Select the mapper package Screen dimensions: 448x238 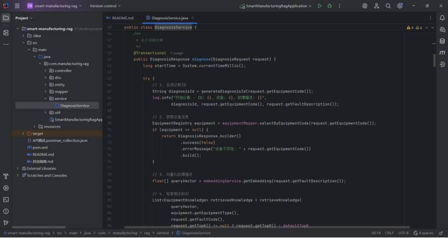59,92
